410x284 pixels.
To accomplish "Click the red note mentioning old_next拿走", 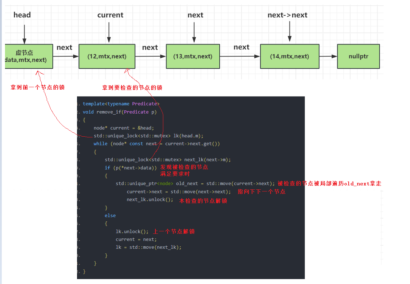I will (x=329, y=184).
